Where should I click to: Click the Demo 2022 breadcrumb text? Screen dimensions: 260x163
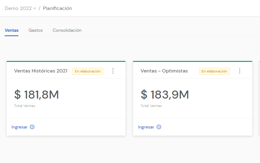tap(18, 8)
